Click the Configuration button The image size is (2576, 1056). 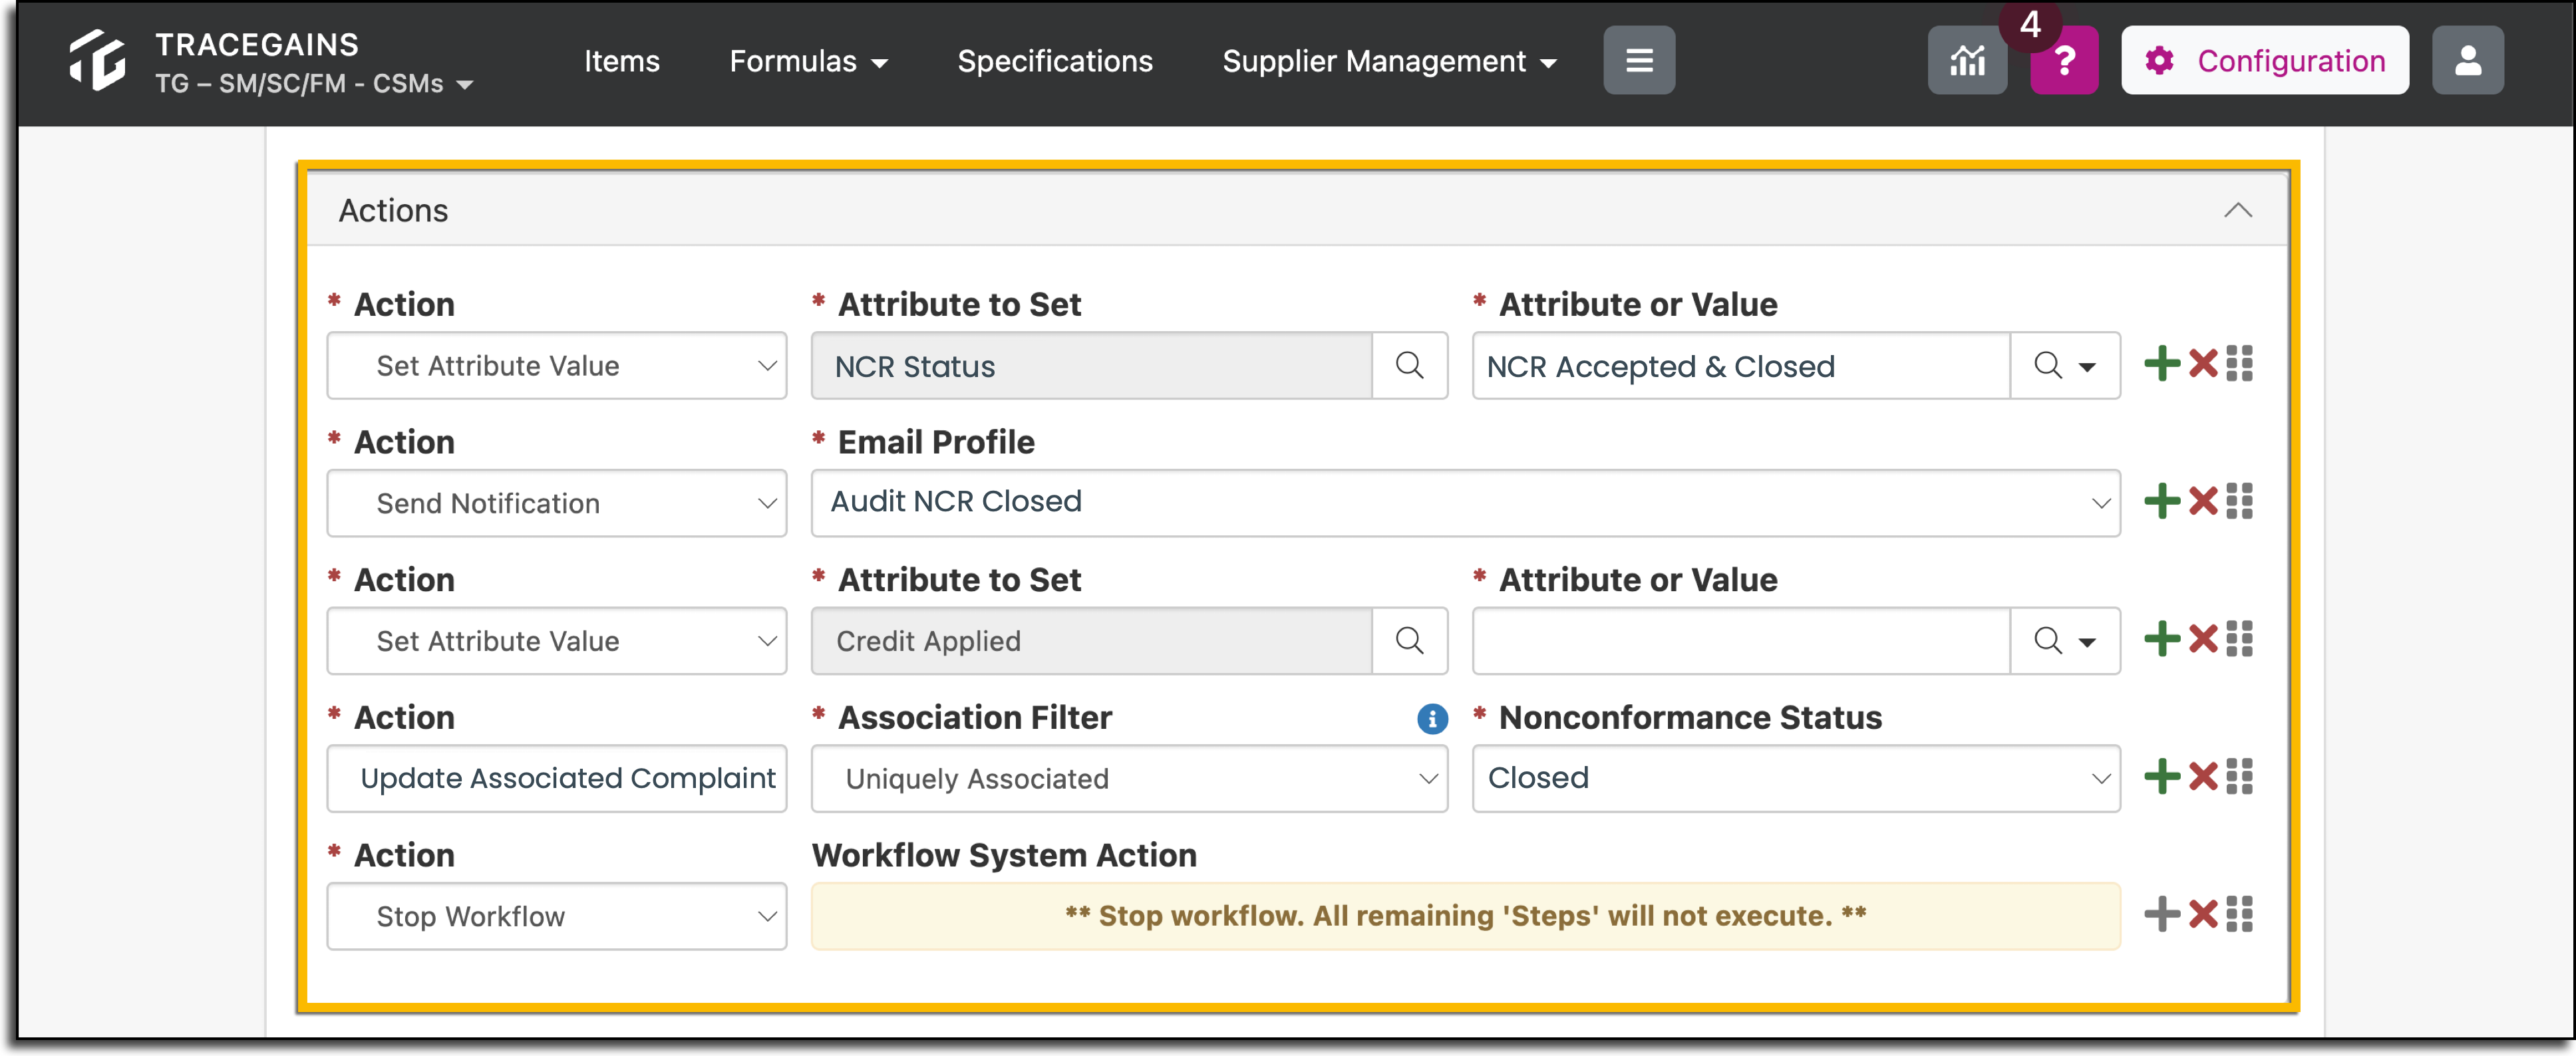point(2264,61)
